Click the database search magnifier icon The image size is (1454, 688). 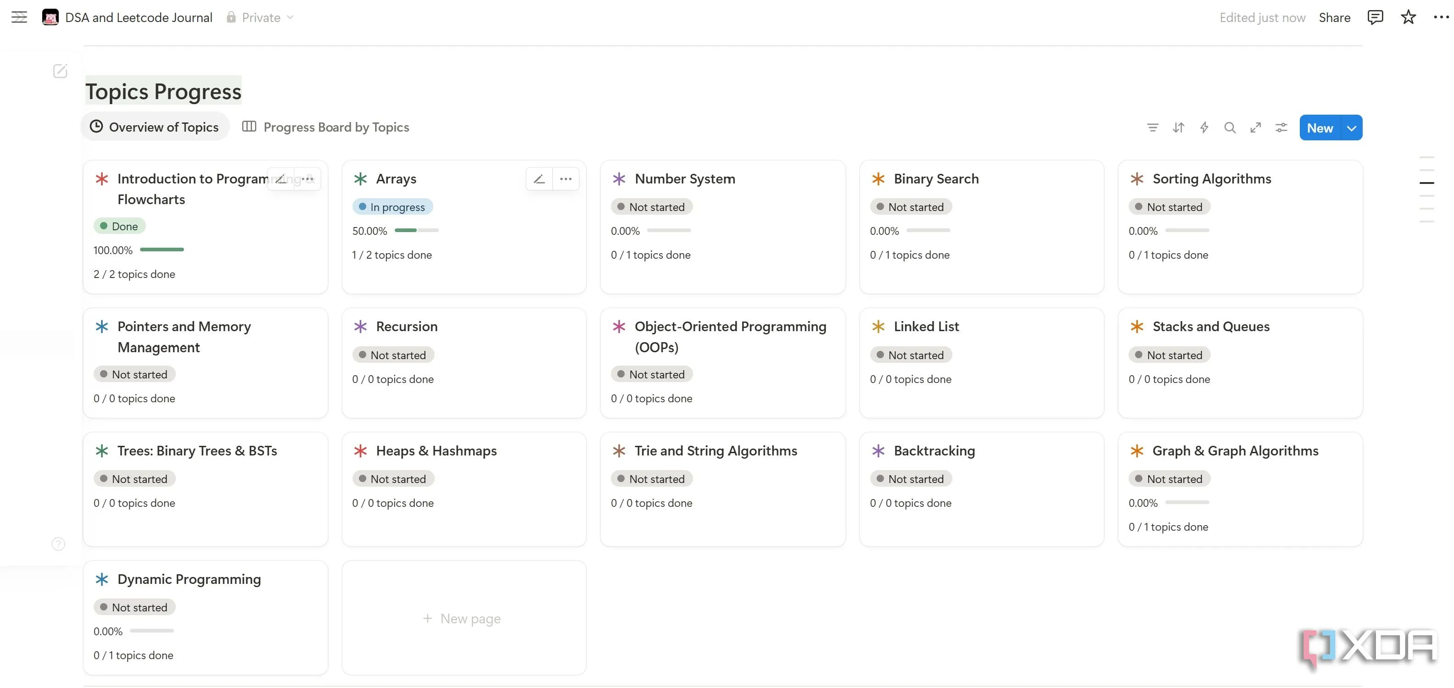point(1230,128)
